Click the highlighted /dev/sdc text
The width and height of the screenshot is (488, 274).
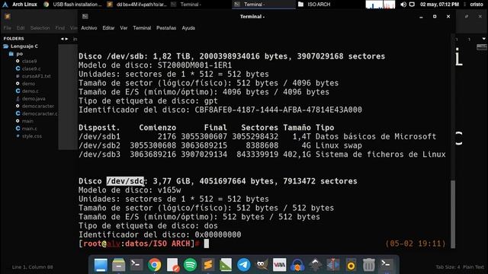click(x=125, y=181)
